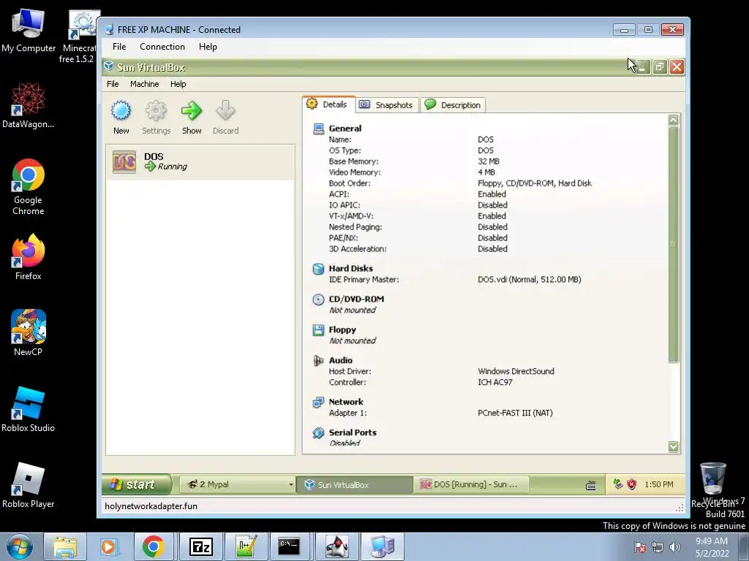Open the DataWagon desktop shortcut
The width and height of the screenshot is (749, 561).
29,105
